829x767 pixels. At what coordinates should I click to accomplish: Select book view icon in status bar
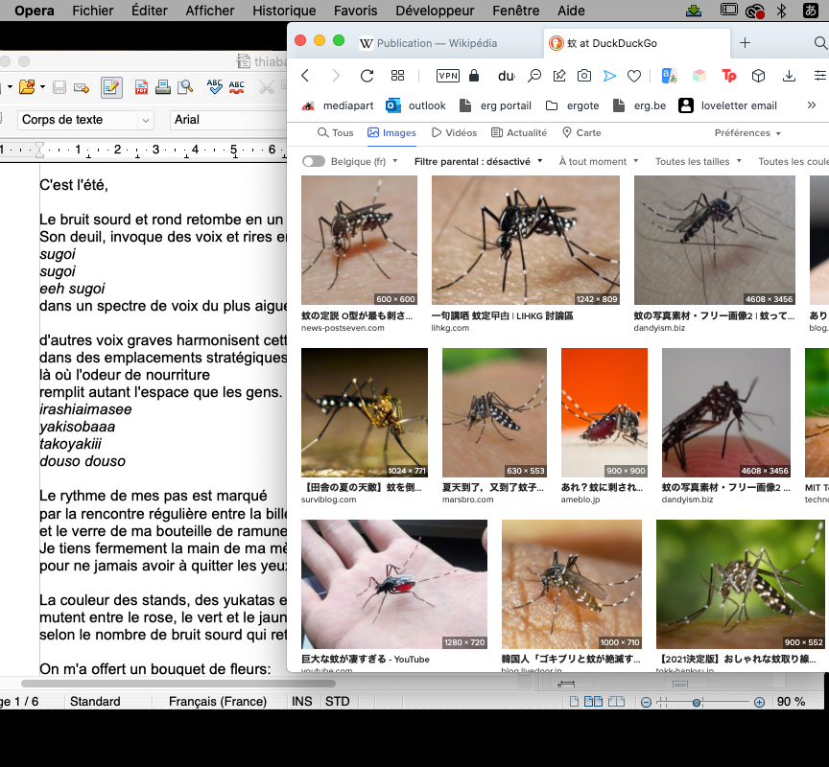tap(616, 702)
